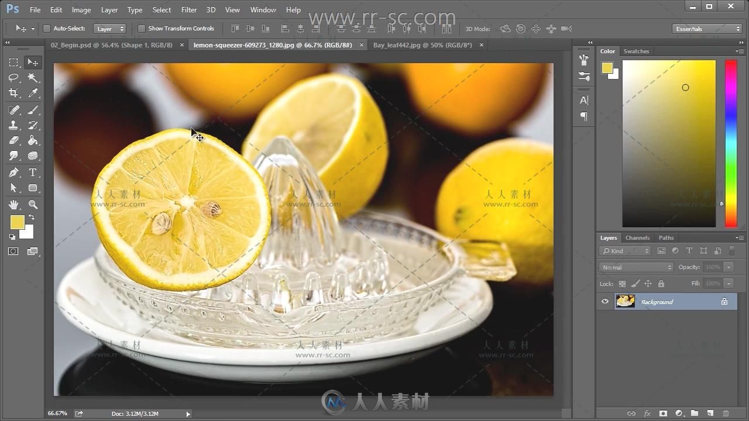This screenshot has width=749, height=421.
Task: Select the Pen tool
Action: [13, 172]
